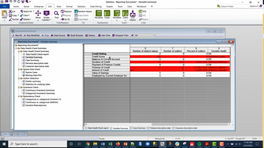Click the Move arrows icon
Screen dimensions: 264x148
38,15
